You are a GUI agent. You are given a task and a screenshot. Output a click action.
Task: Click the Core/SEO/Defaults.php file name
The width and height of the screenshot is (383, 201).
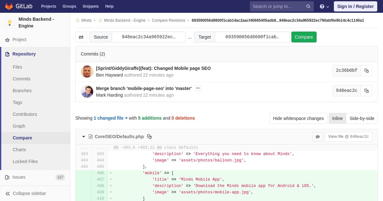click(119, 137)
